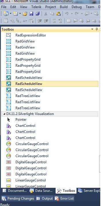Click the Open File folder icon
The width and height of the screenshot is (104, 206).
(x=25, y=14)
